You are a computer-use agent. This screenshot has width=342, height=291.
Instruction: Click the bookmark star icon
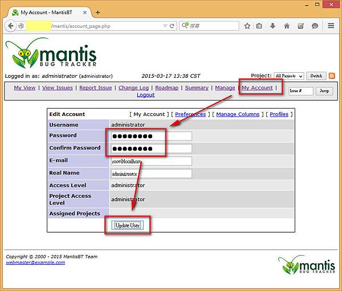point(247,26)
